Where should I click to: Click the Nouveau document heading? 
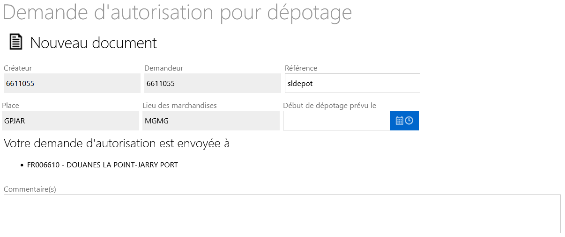94,43
